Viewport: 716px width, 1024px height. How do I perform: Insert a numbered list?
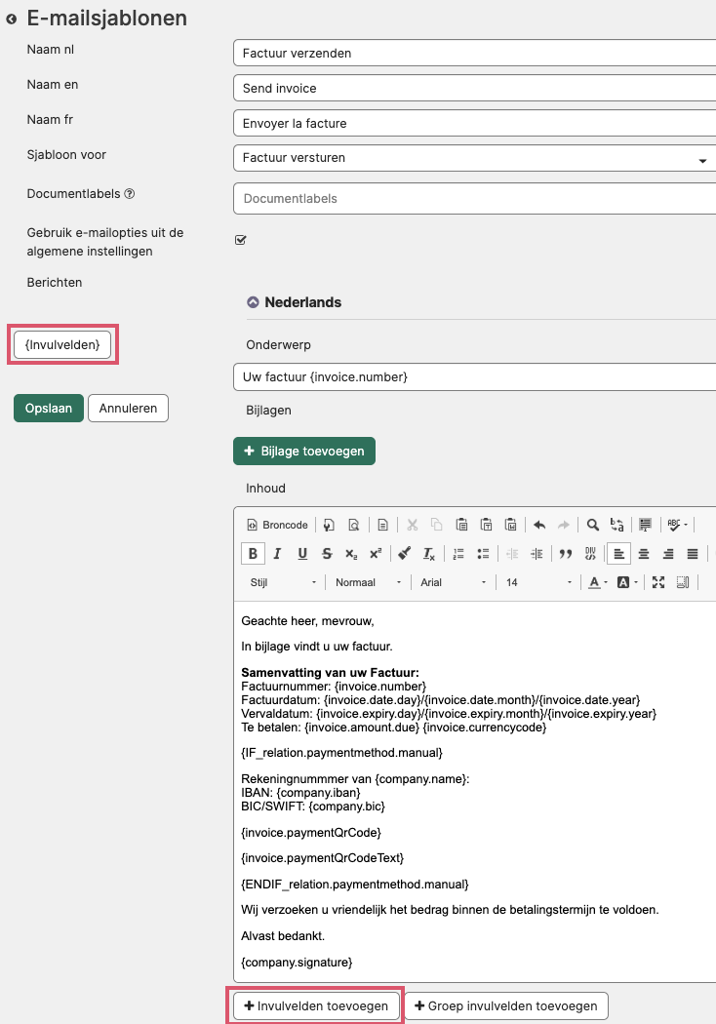(458, 554)
